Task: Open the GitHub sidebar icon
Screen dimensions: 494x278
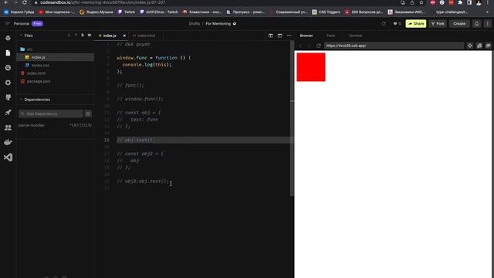Action: [x=8, y=97]
